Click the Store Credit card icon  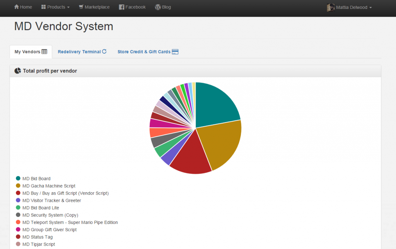[175, 52]
